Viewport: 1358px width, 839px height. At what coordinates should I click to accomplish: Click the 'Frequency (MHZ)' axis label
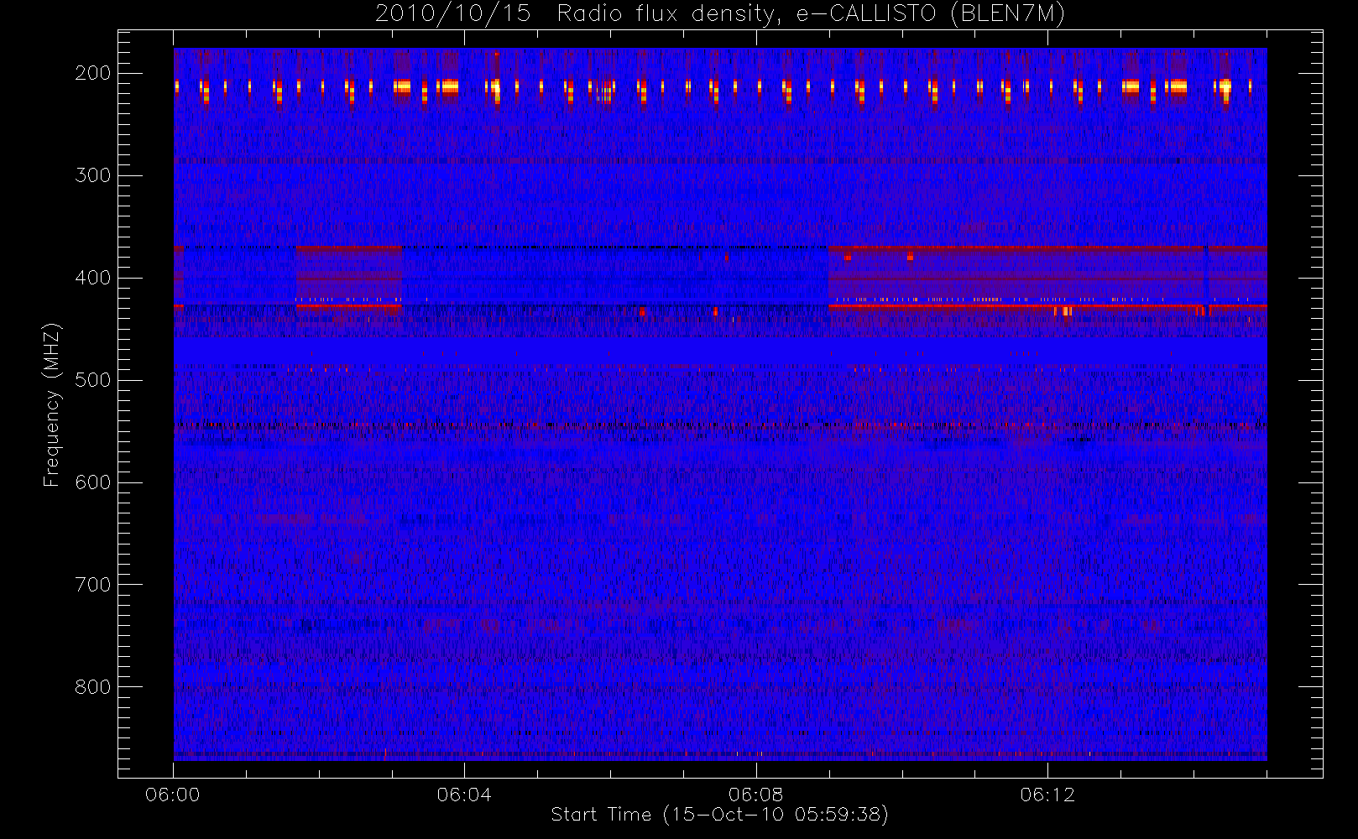[x=52, y=404]
